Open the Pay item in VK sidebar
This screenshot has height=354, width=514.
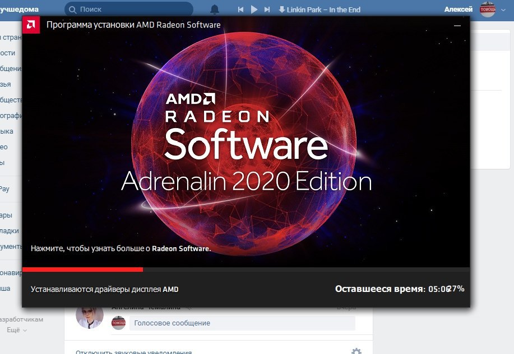tap(4, 189)
